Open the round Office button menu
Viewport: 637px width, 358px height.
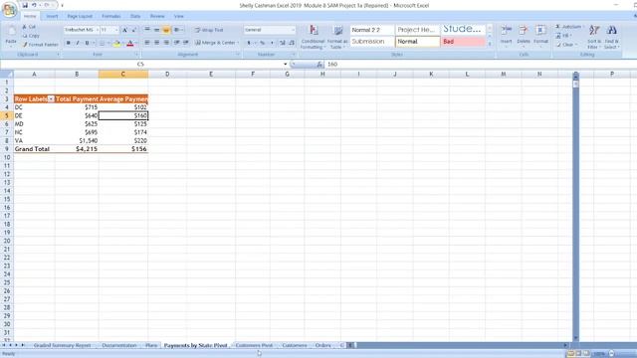click(x=9, y=9)
